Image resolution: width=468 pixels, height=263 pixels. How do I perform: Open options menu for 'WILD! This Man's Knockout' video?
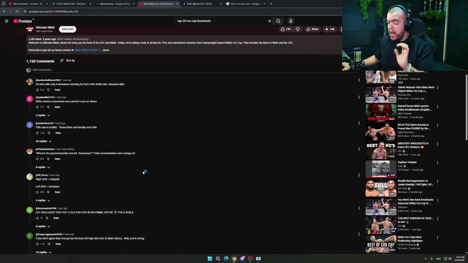coord(437,125)
